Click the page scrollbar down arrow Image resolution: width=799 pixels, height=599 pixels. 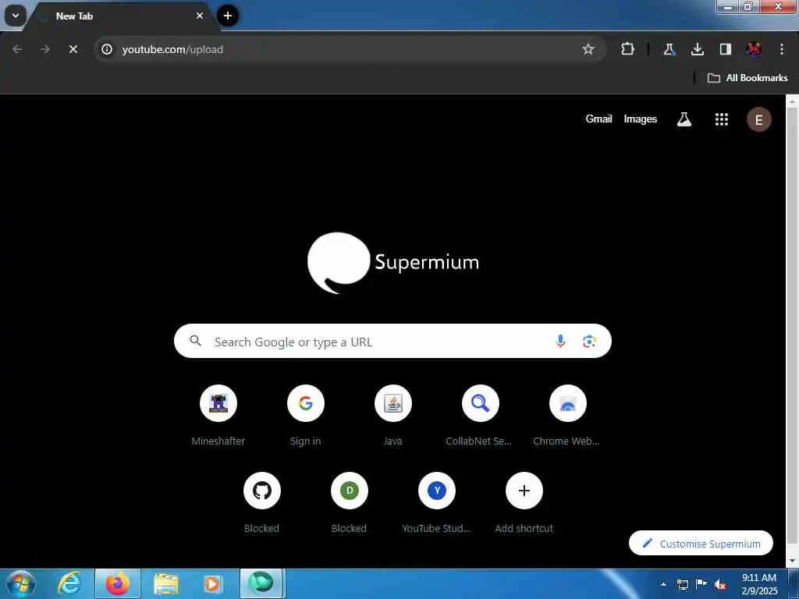[792, 562]
